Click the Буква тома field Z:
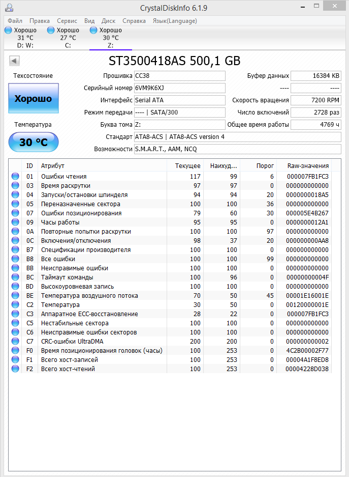The width and height of the screenshot is (349, 477). click(x=180, y=124)
